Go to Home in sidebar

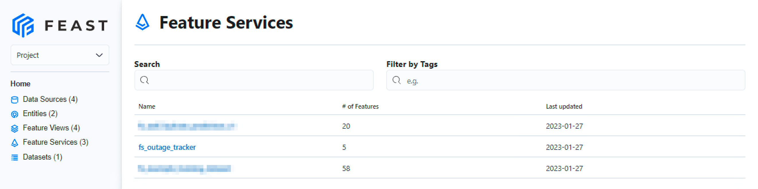[20, 84]
